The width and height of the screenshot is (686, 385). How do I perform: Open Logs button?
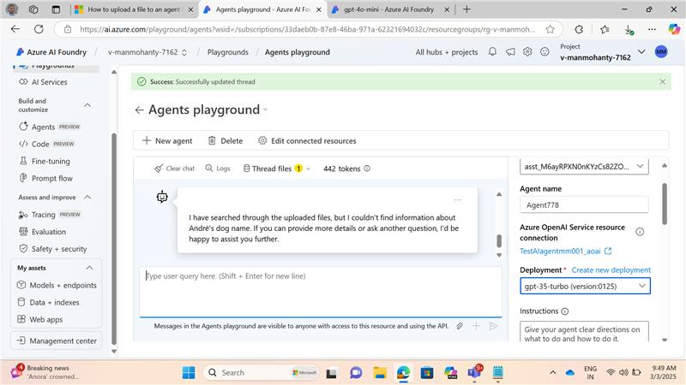pos(218,169)
